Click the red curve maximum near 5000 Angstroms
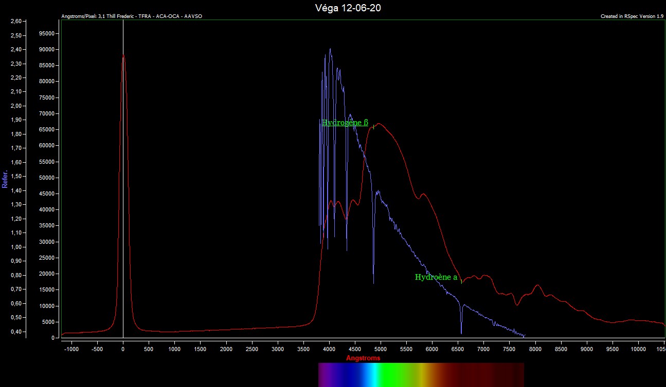Screen dimensions: 666x387 [x=380, y=124]
